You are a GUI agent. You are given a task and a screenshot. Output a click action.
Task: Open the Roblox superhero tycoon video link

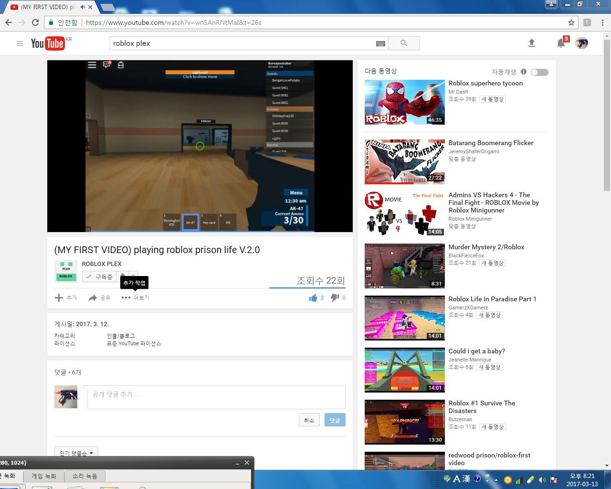tap(485, 83)
